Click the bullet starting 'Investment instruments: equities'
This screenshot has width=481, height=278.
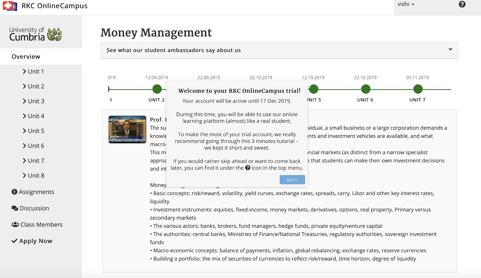290,214
